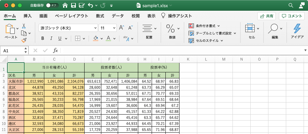
Task: Click the redo arrow icon
Action: coord(103,5)
